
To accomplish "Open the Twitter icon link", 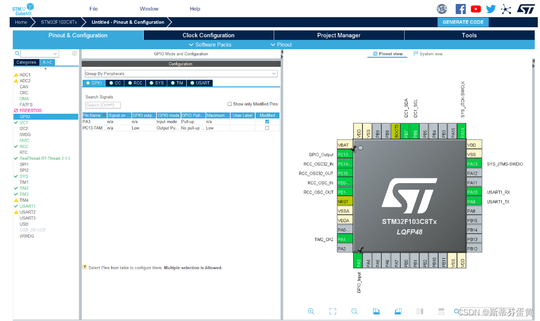I will pyautogui.click(x=491, y=9).
